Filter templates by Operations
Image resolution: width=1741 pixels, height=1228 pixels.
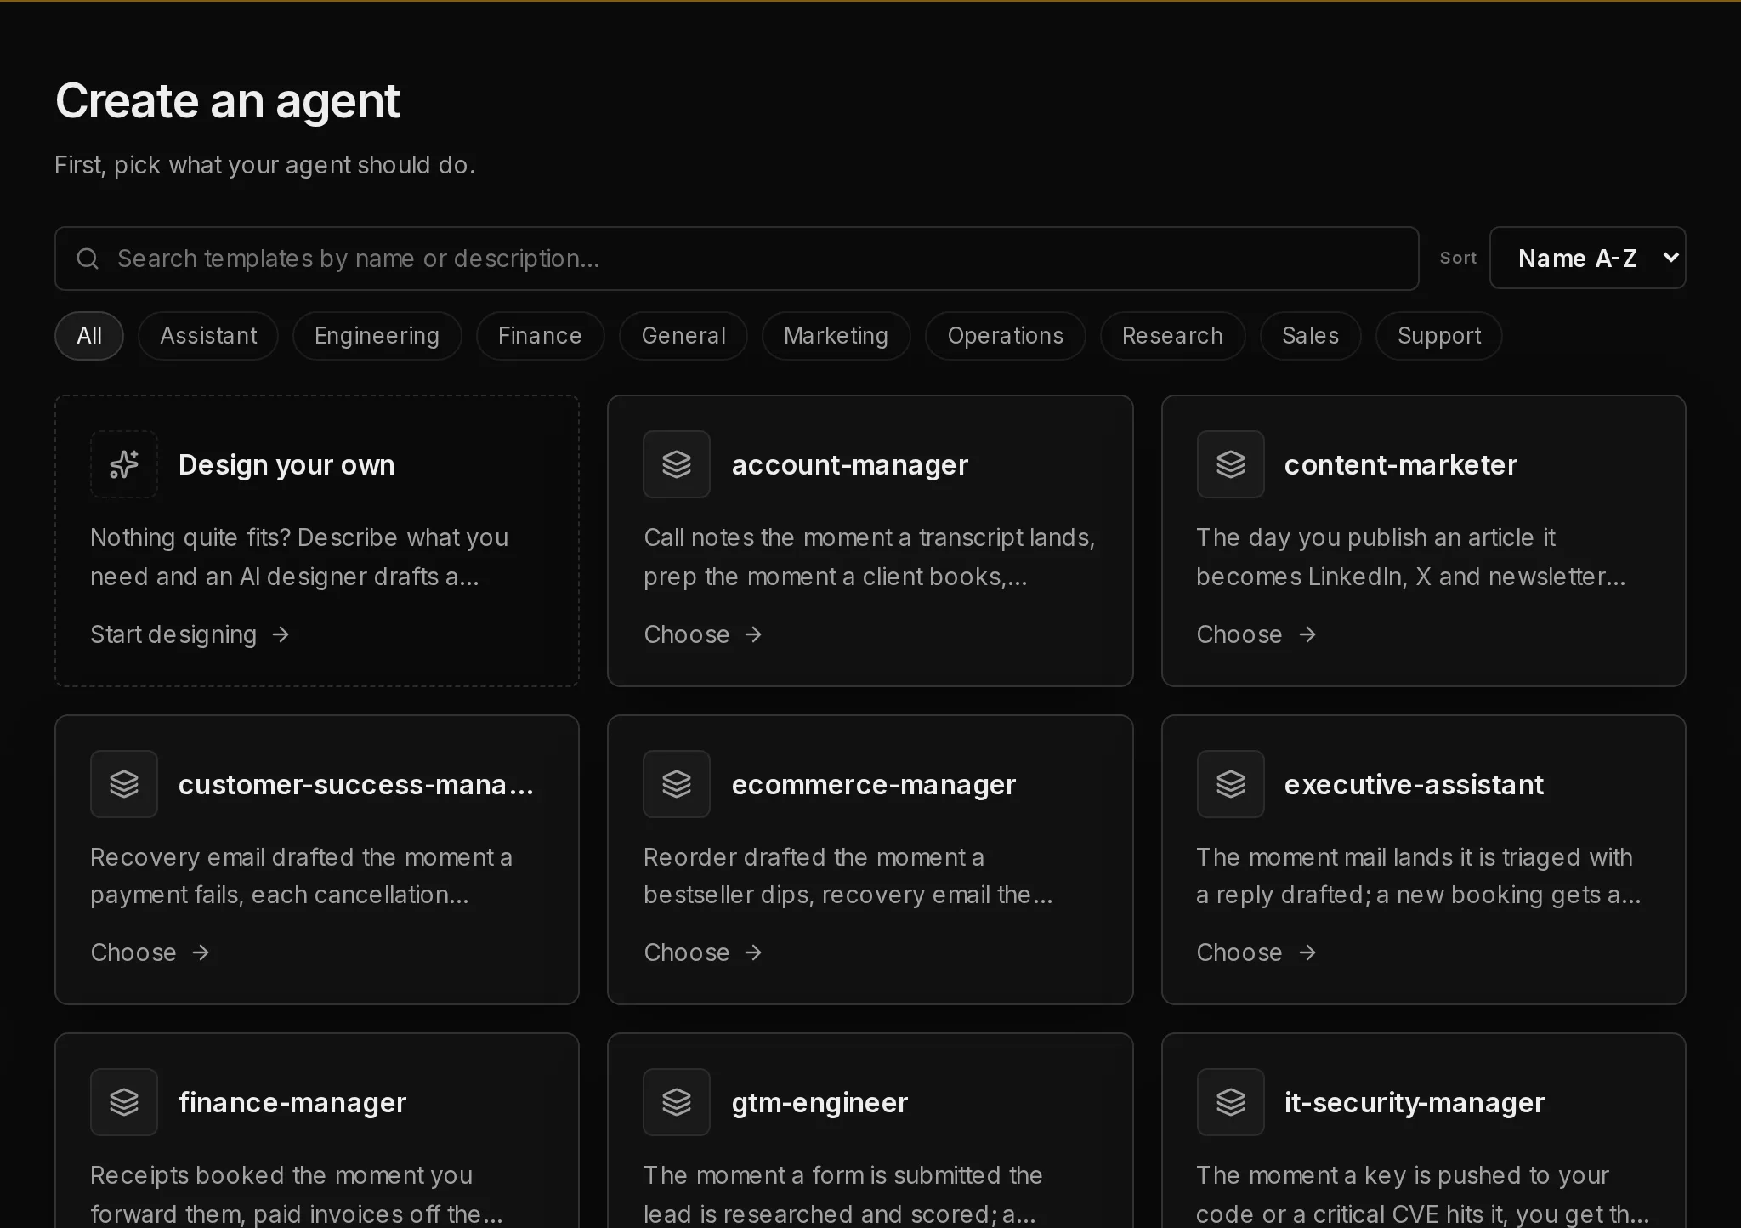(x=1005, y=336)
